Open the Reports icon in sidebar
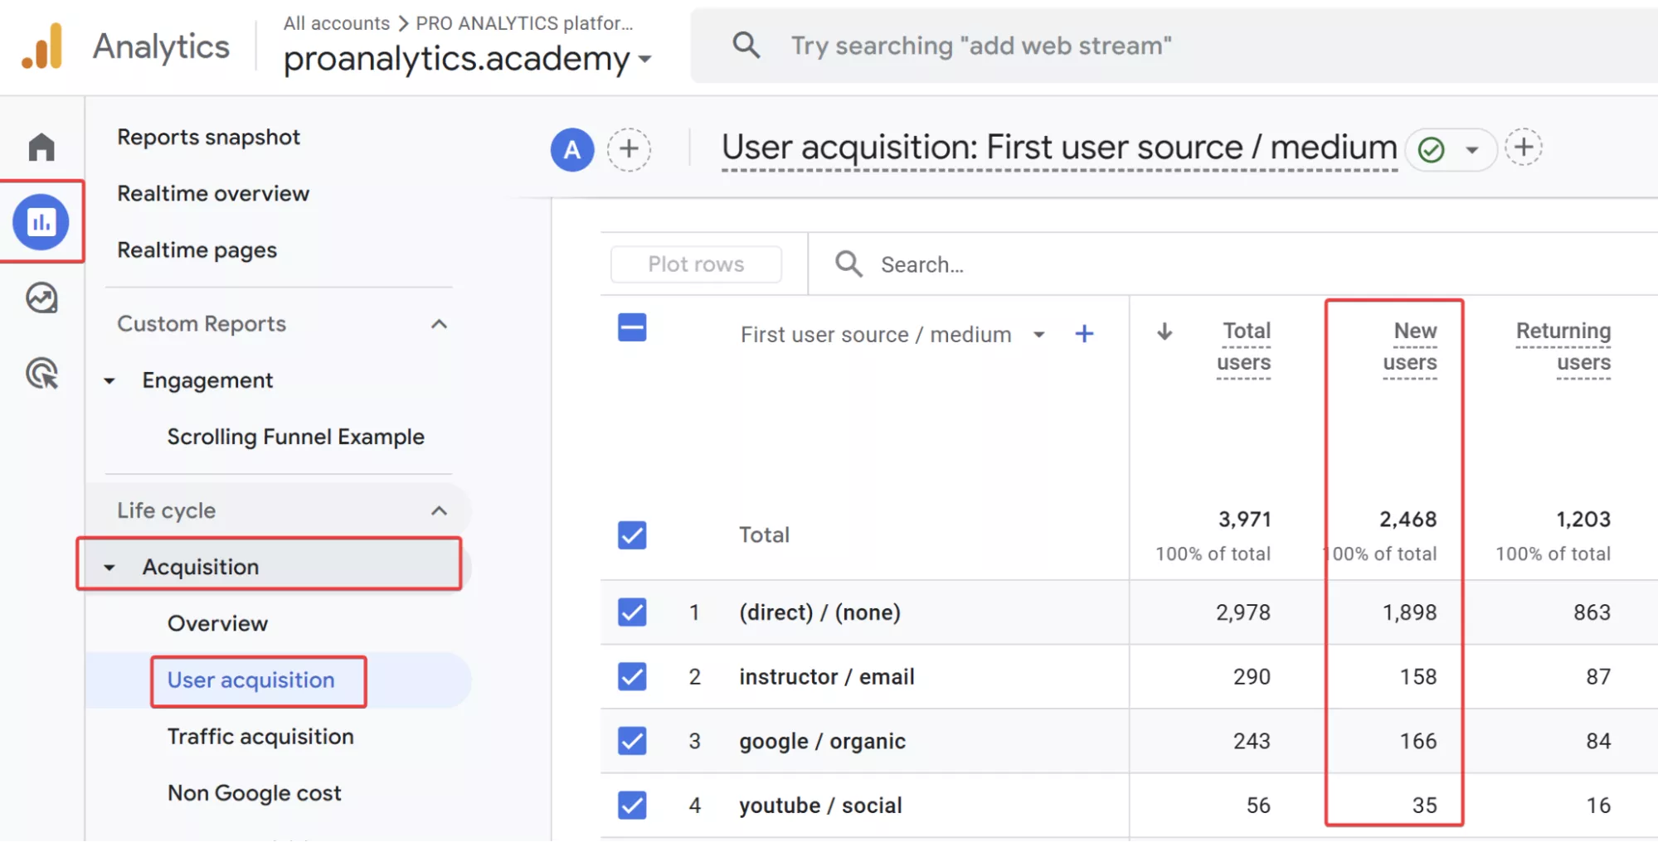 tap(41, 222)
